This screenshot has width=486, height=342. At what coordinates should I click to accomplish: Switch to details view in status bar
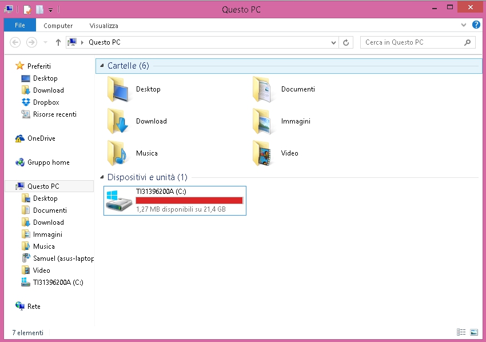pyautogui.click(x=461, y=332)
